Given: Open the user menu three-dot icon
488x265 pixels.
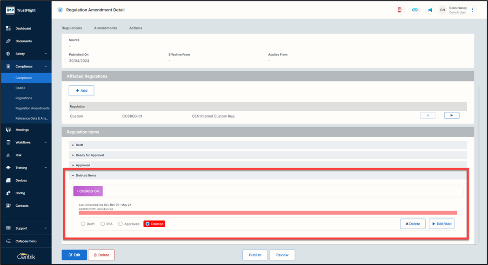Looking at the screenshot, I should 473,10.
